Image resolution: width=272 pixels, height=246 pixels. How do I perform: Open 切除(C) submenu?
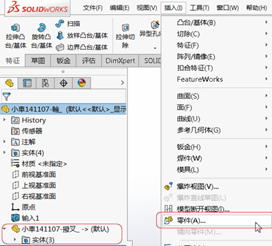coord(217,34)
